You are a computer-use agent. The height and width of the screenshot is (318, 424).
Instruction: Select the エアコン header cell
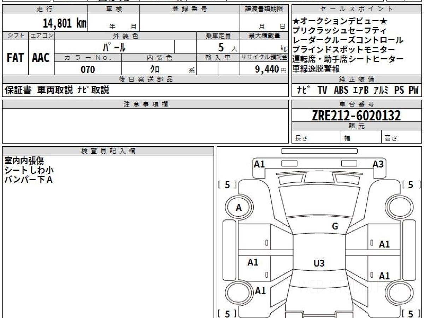click(x=41, y=36)
